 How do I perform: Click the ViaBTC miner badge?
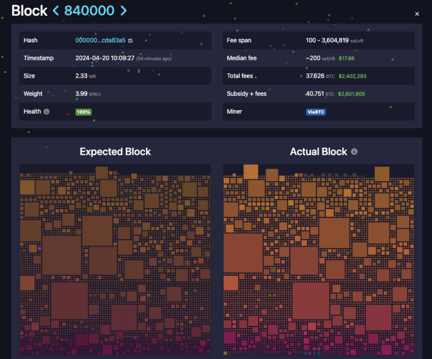pos(316,112)
